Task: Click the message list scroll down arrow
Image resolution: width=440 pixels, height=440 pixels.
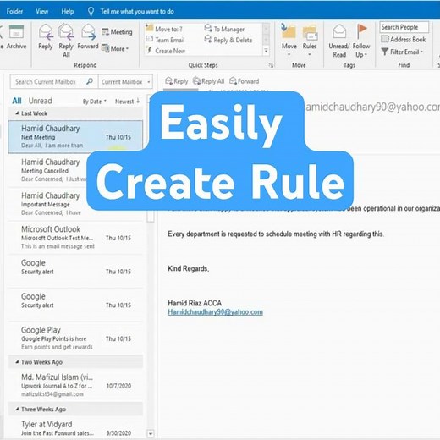Action: click(x=151, y=433)
